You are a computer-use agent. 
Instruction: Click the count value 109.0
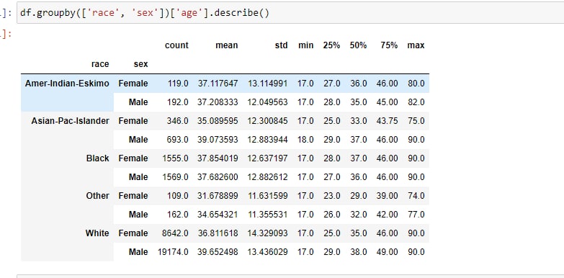tap(178, 196)
